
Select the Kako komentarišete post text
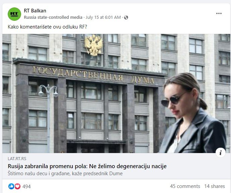[x=47, y=27]
